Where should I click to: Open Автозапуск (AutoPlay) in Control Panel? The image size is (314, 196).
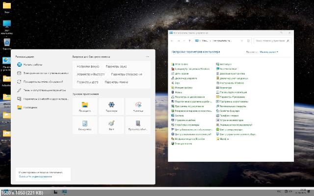click(225, 64)
